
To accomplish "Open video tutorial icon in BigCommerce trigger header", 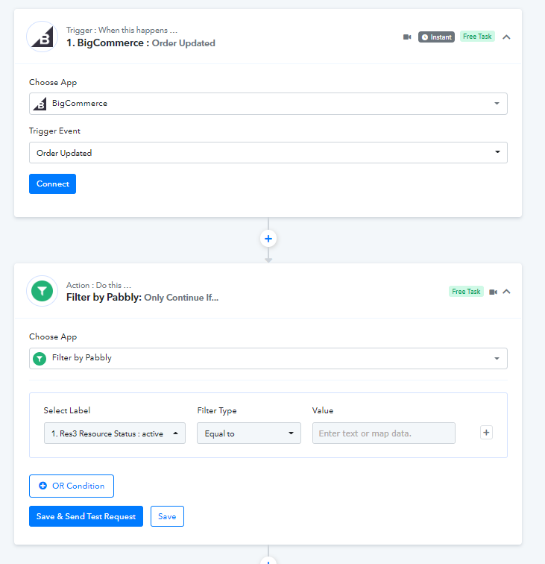I will [x=407, y=37].
